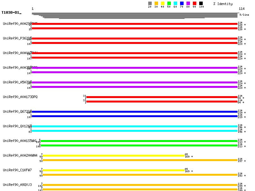255x191 pixels.
Task: Click the green 50% identity legend swatch
Action: pos(169,4)
